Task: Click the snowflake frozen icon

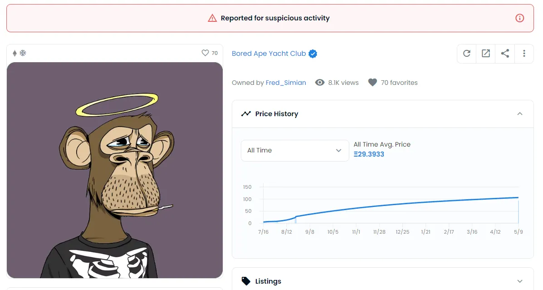Action: pyautogui.click(x=23, y=53)
